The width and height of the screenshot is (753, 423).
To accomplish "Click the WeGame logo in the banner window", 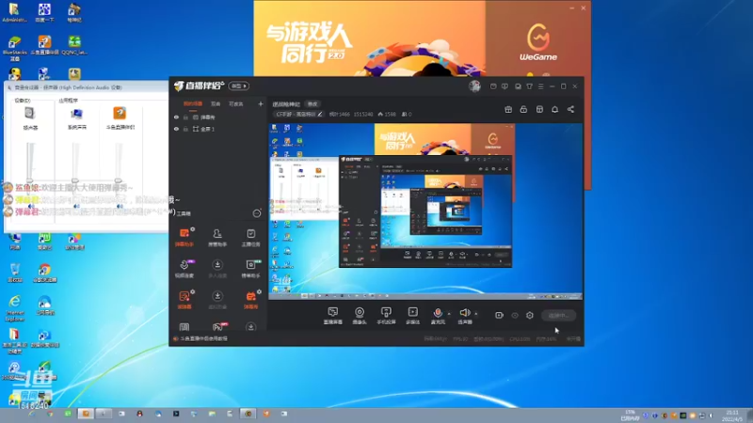I will click(x=538, y=42).
